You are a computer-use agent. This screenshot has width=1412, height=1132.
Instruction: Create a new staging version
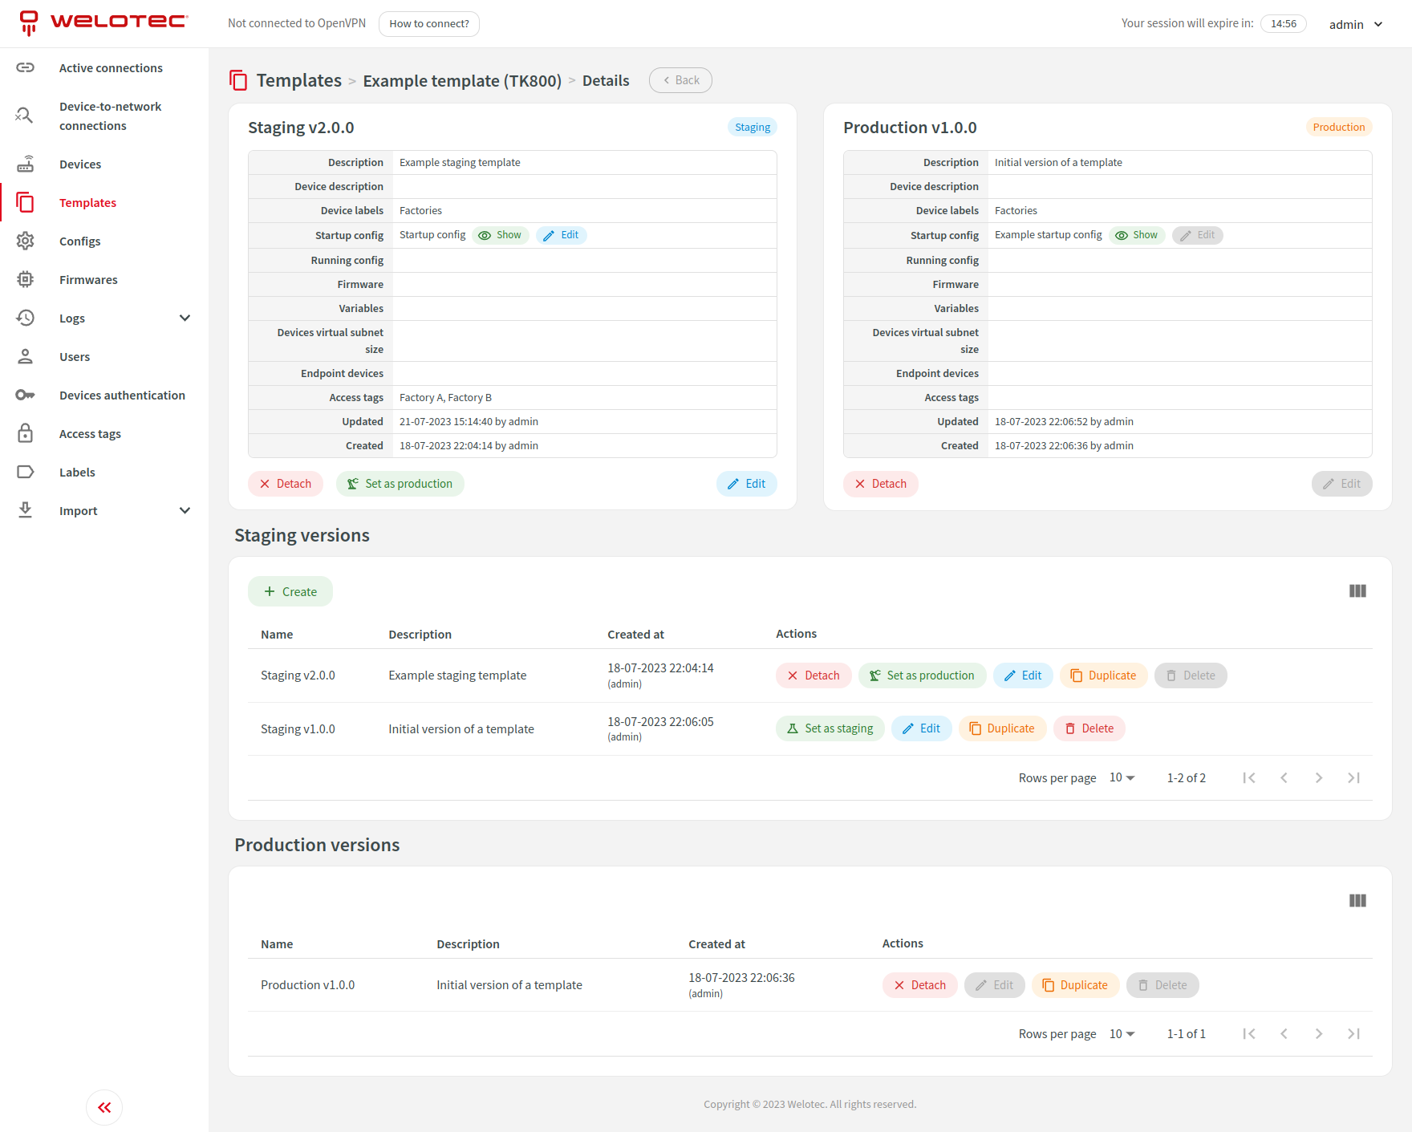290,592
